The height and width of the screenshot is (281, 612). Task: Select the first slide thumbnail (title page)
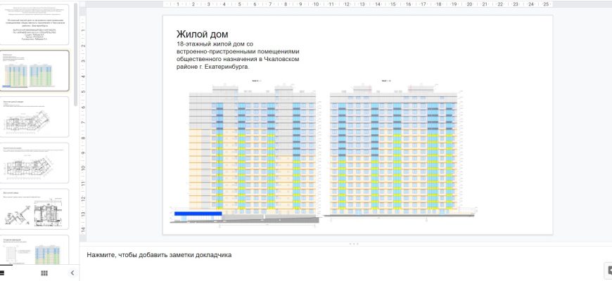(x=35, y=24)
